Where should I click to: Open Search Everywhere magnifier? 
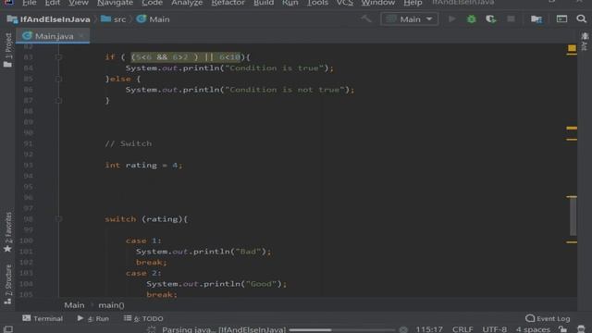[582, 18]
